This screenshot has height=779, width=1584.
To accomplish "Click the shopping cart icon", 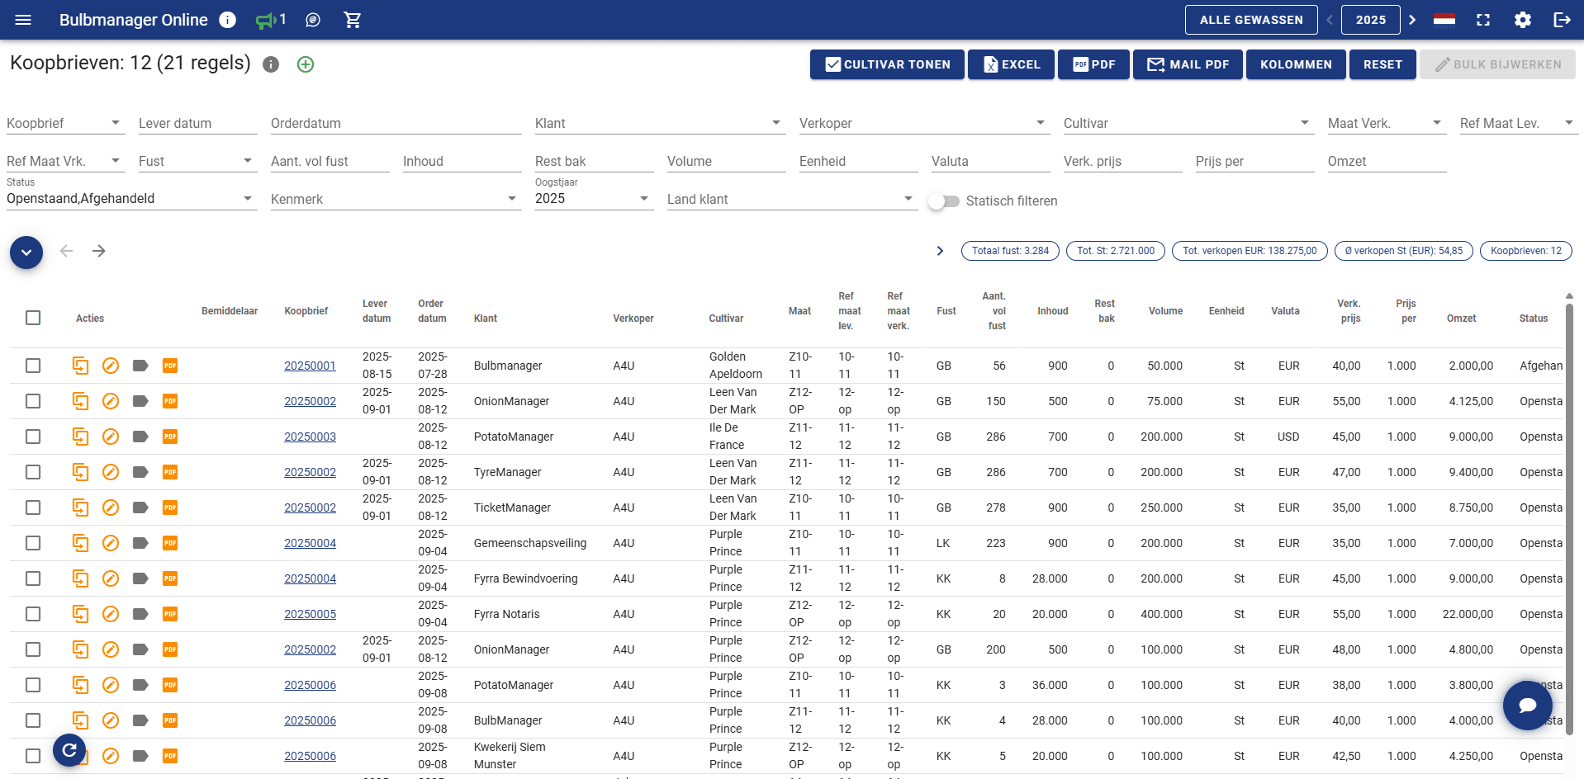I will click(x=353, y=20).
